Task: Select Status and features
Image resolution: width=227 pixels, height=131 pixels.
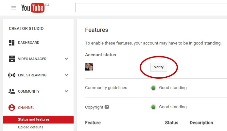Action: tap(38, 120)
